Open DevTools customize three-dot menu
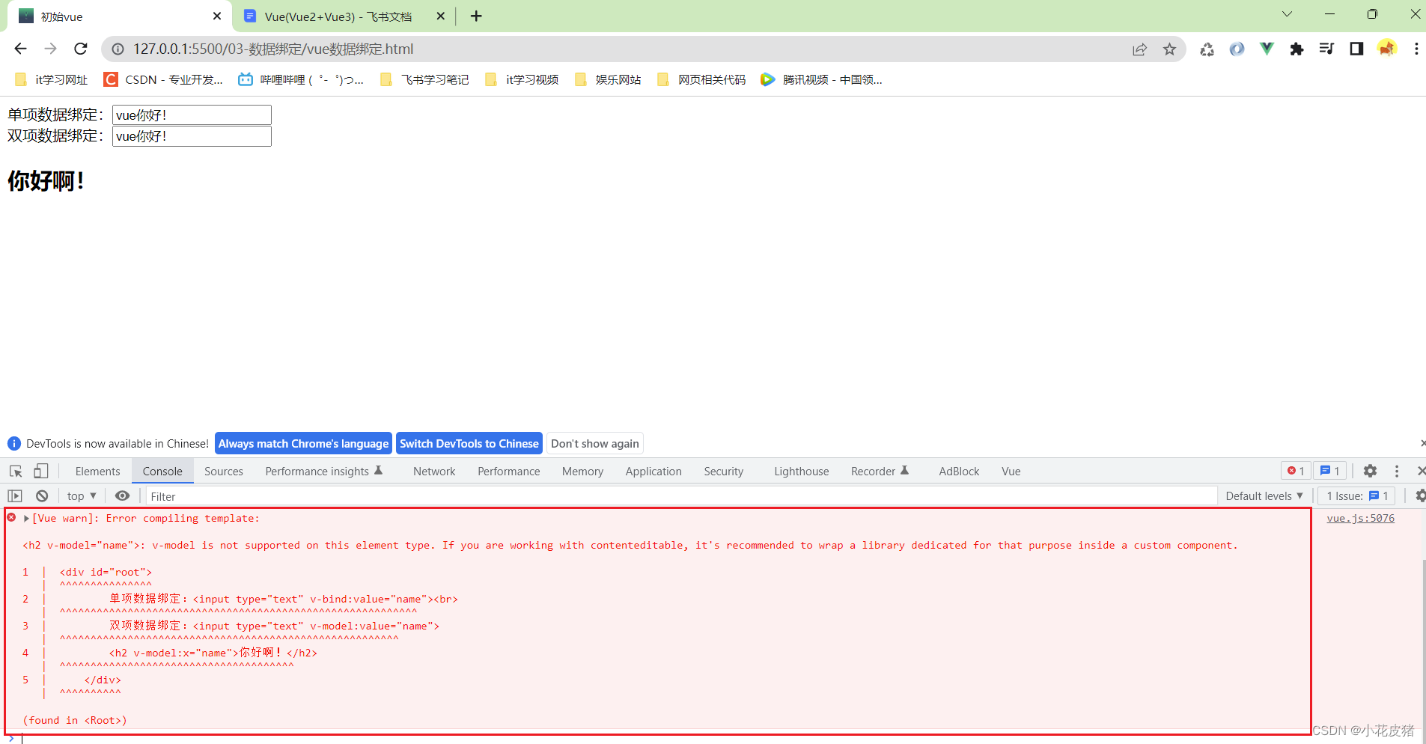 pyautogui.click(x=1397, y=471)
